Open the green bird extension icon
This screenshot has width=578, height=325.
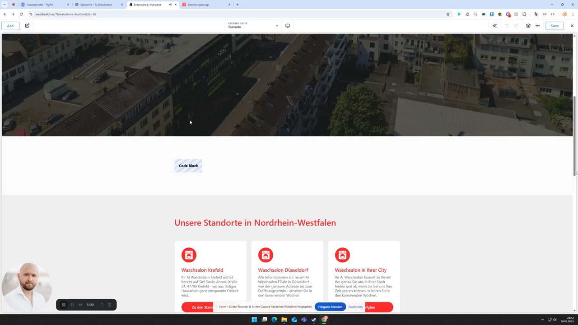coord(459,14)
